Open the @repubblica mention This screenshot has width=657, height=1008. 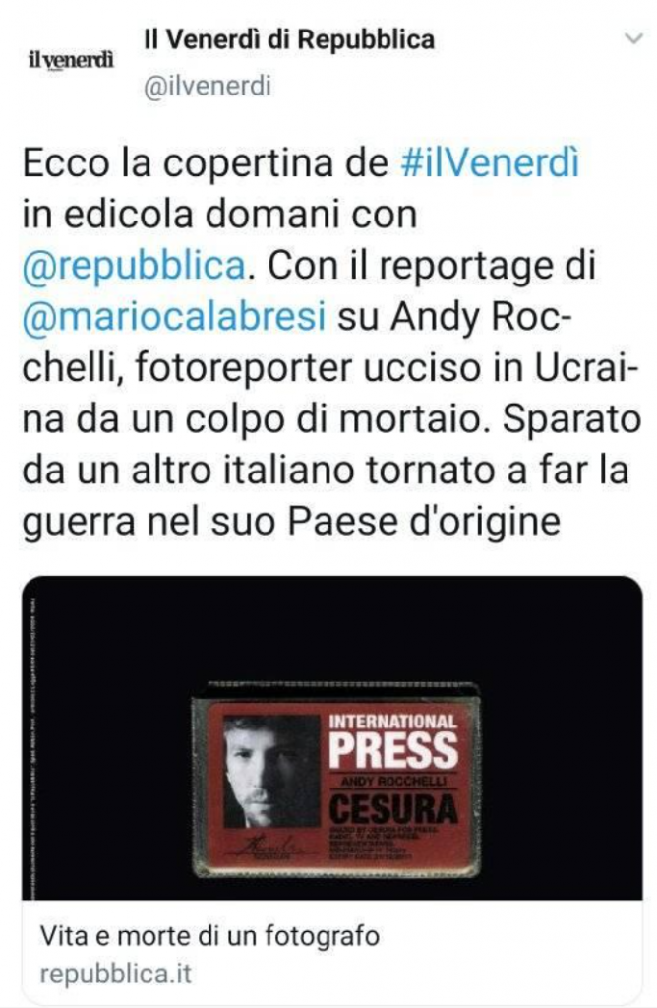click(134, 267)
